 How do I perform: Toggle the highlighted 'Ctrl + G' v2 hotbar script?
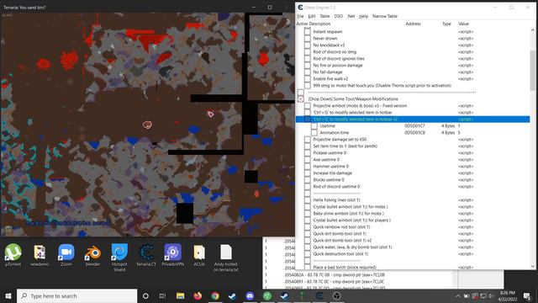(308, 120)
